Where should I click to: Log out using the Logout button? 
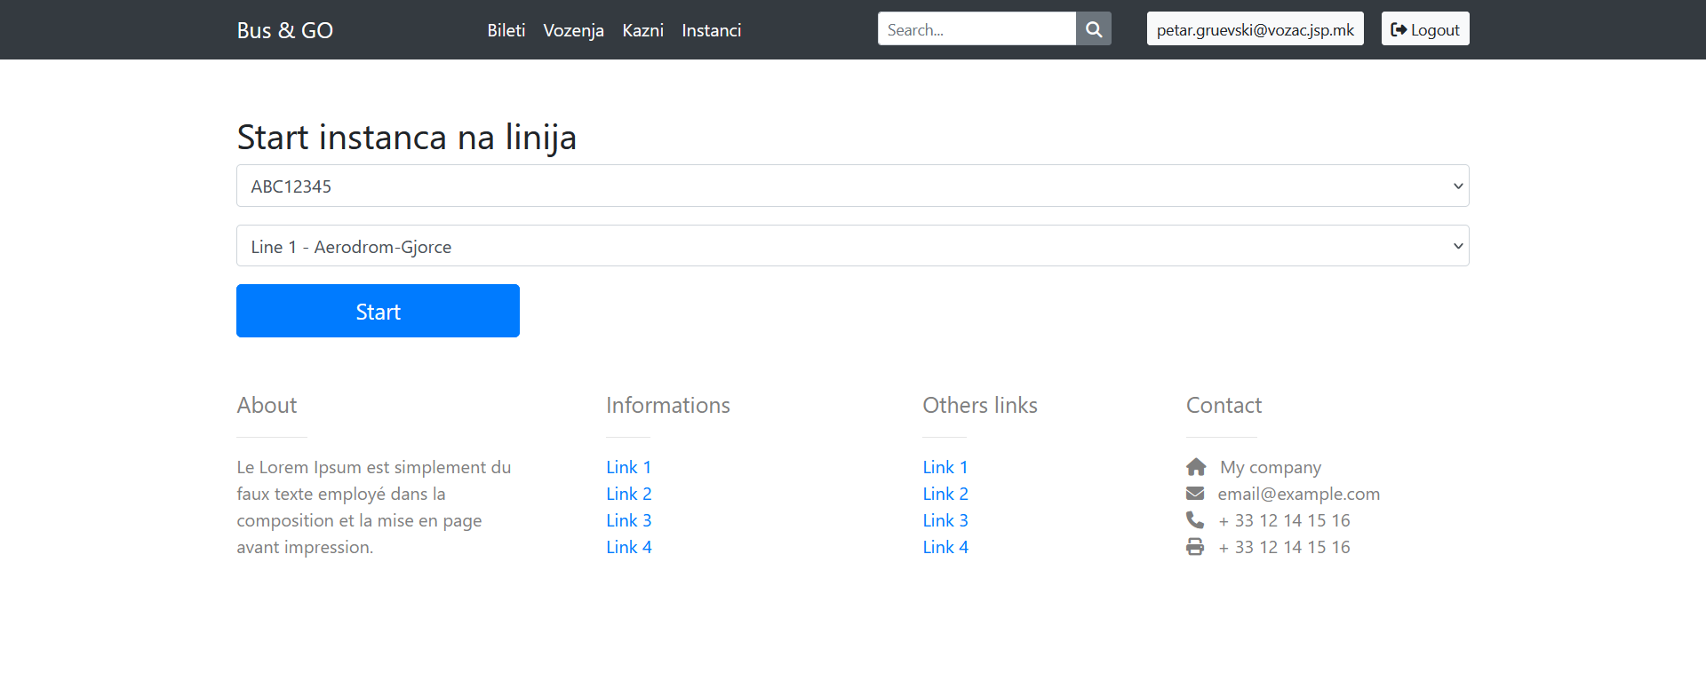tap(1424, 29)
